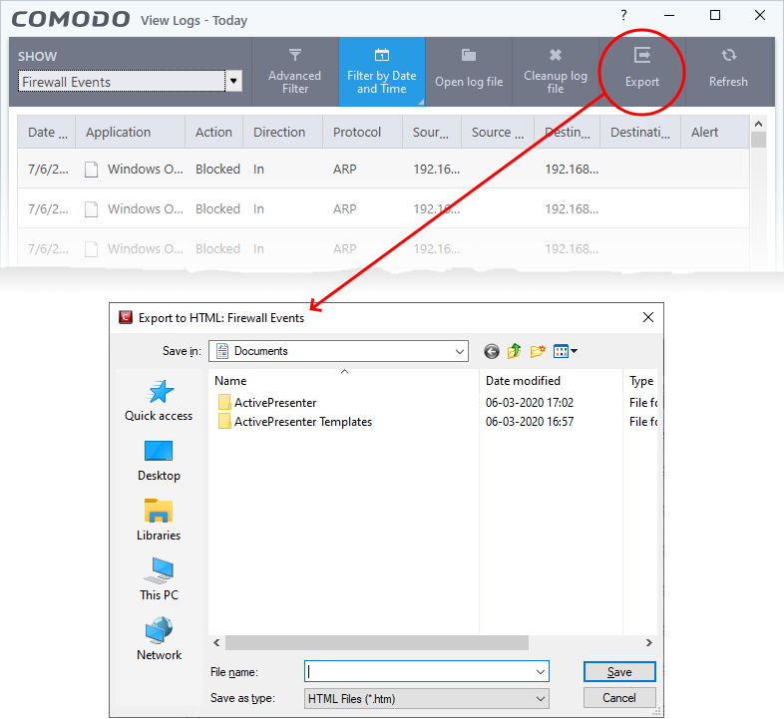Screen dimensions: 784x719
Task: Open the Advanced Filter tool
Action: point(294,71)
